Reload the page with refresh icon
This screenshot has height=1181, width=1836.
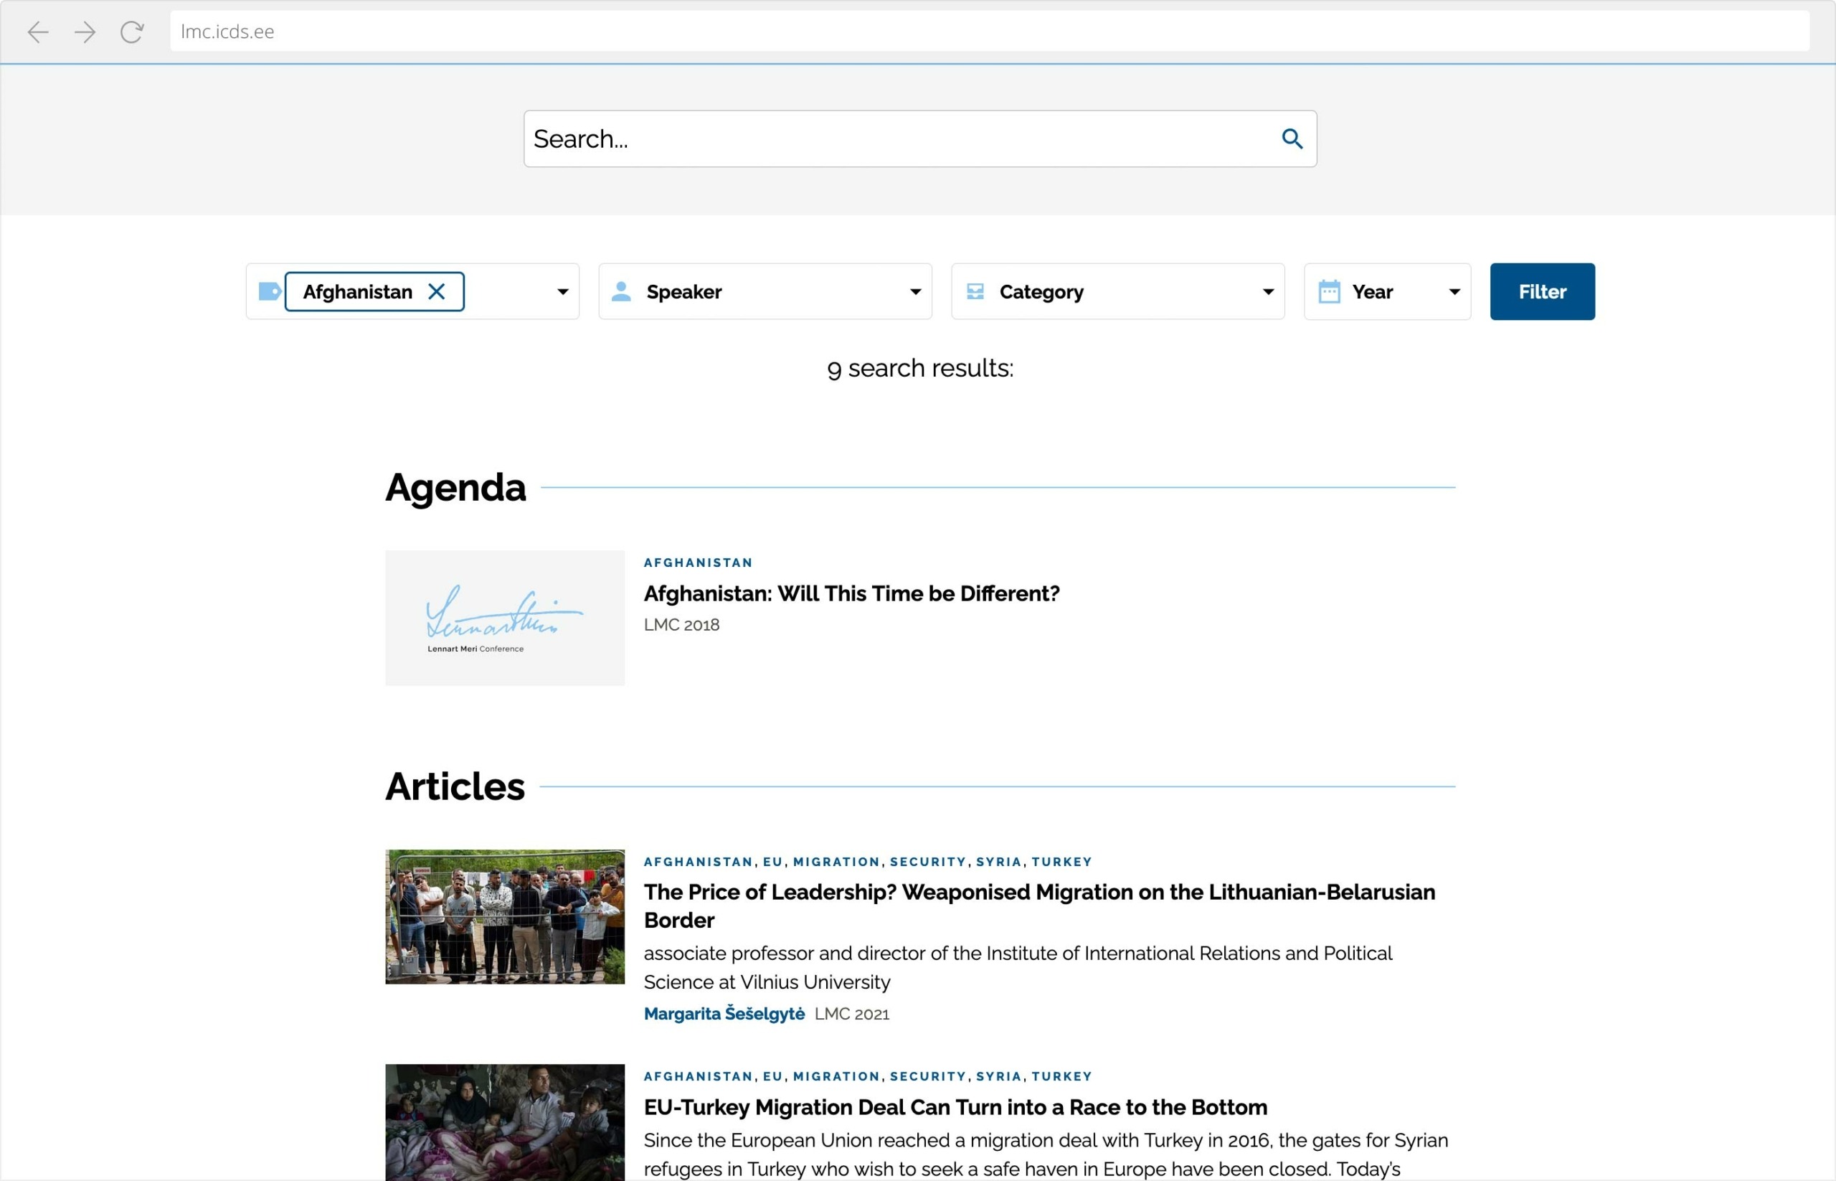(132, 32)
